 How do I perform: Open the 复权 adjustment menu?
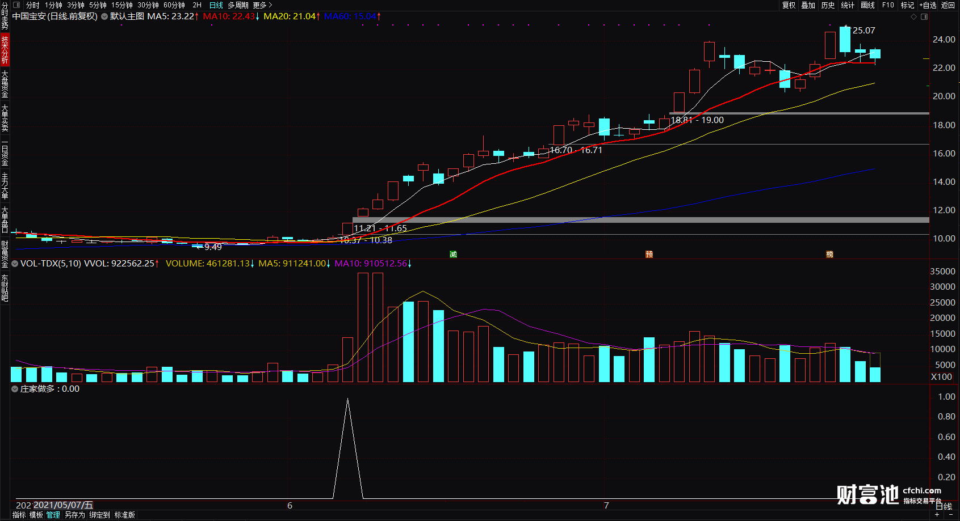(x=789, y=5)
